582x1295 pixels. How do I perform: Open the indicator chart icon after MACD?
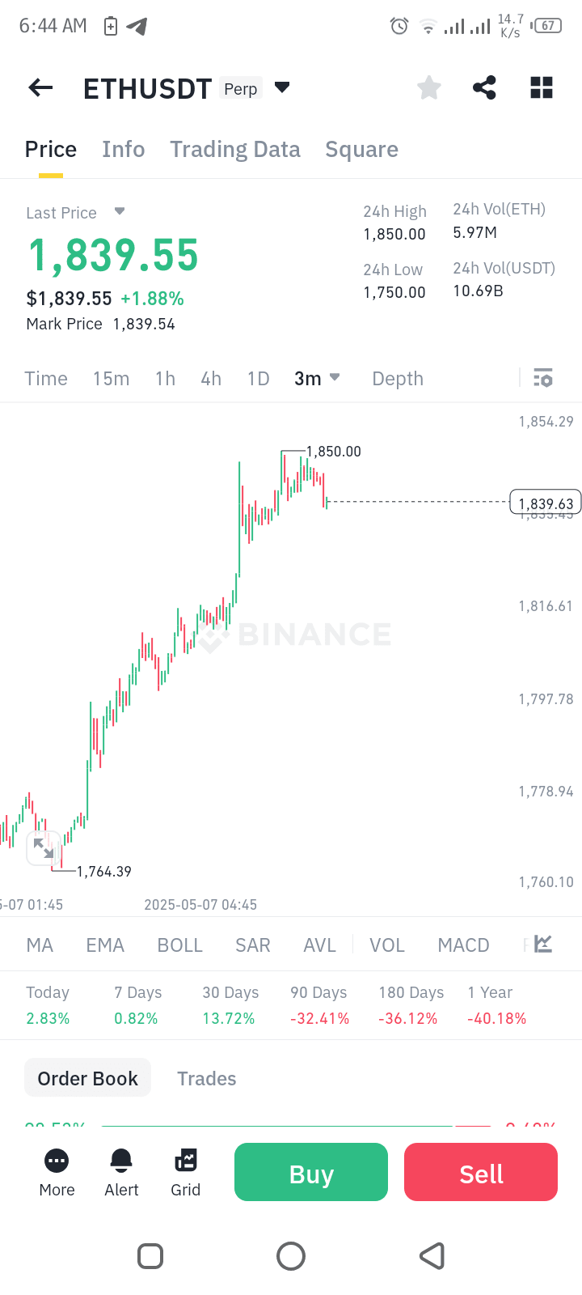tap(543, 945)
